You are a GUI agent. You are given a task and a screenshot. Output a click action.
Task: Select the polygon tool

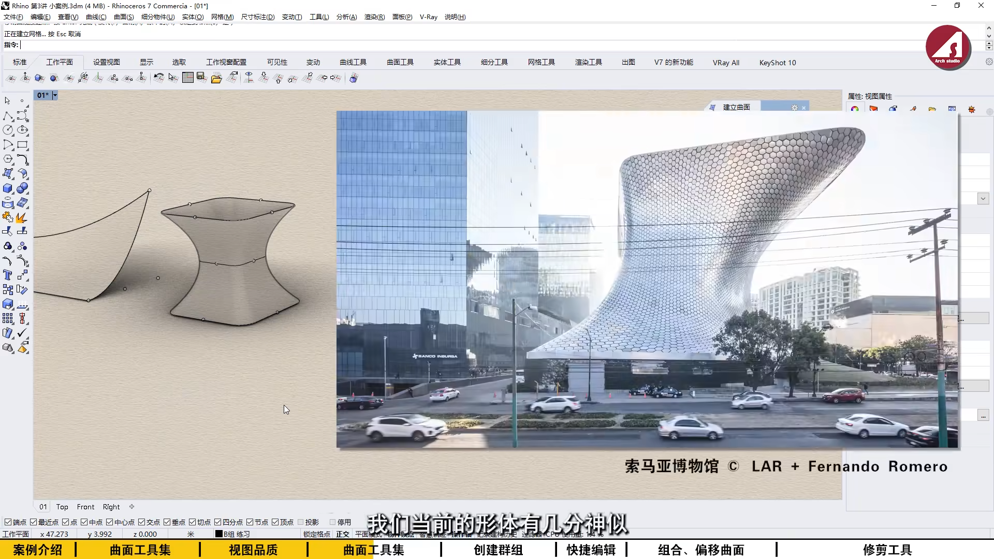8,159
